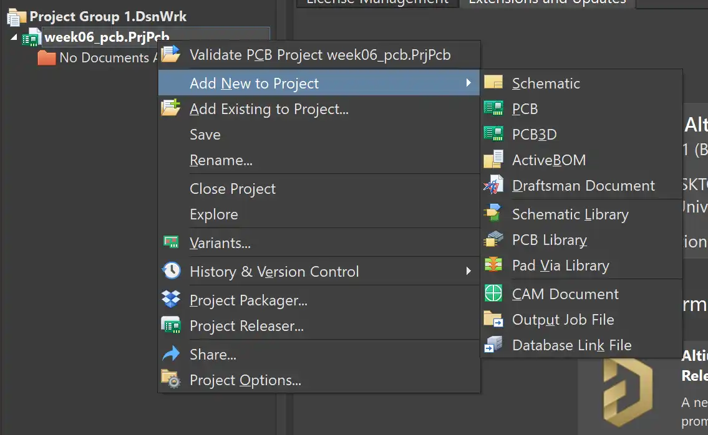Click the Dropbox Project Packager icon
Screen dimensions: 708x435
point(171,300)
